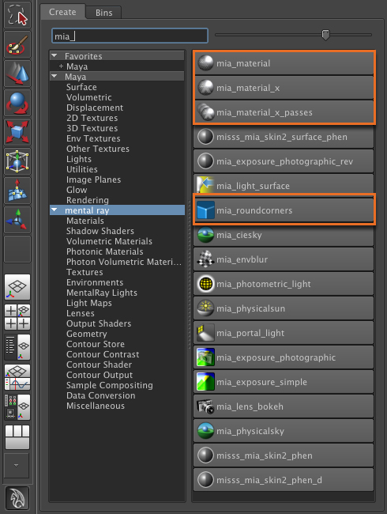Select the Displacement category

[95, 108]
